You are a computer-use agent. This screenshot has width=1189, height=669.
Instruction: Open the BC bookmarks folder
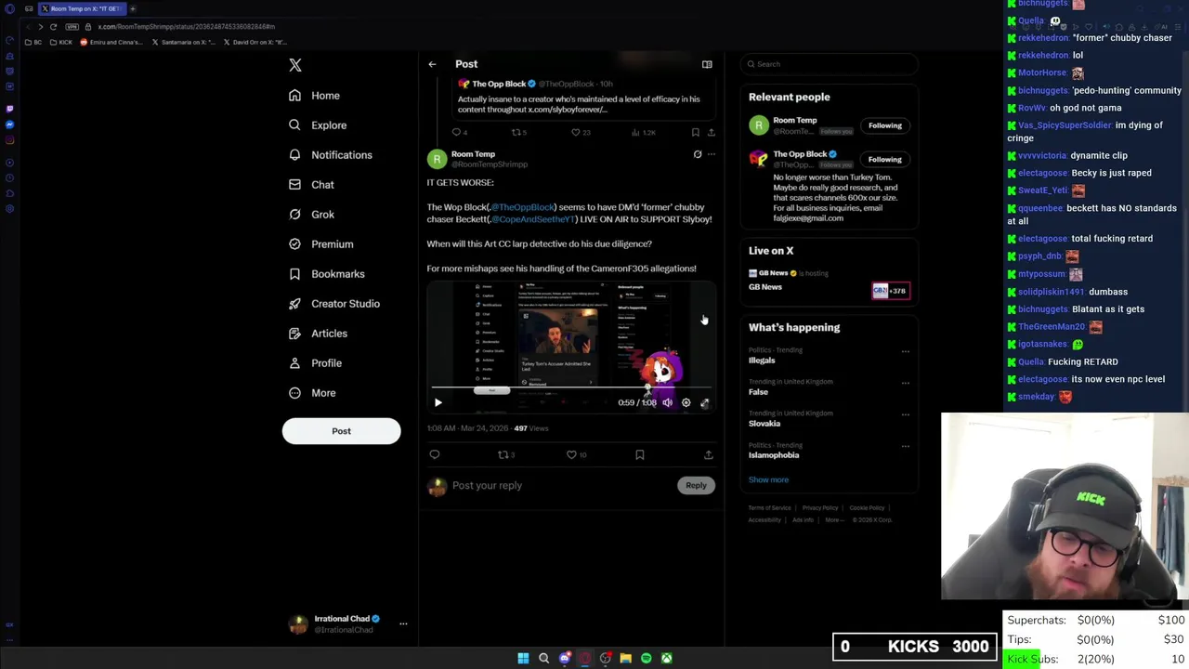point(34,43)
